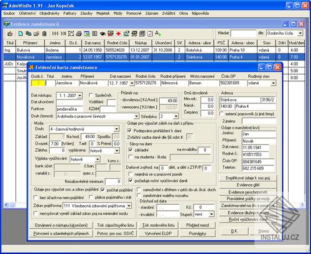The image size is (311, 254).
Task: Open Evidence dětí button
Action: pyautogui.click(x=248, y=185)
